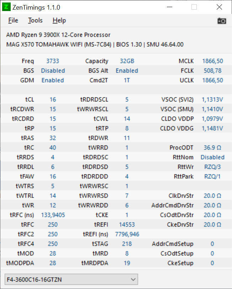Click the green ZenTimings app icon
The height and width of the screenshot is (289, 232).
6,7
